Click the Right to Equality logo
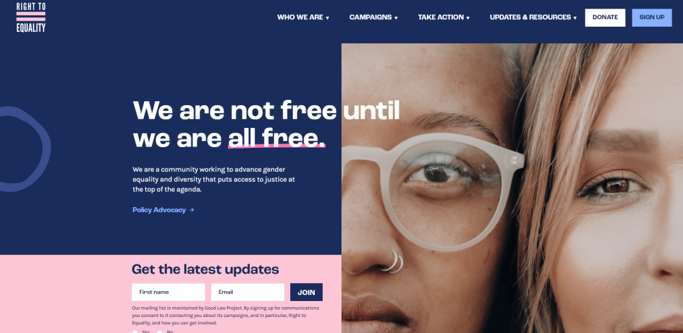 tap(31, 17)
